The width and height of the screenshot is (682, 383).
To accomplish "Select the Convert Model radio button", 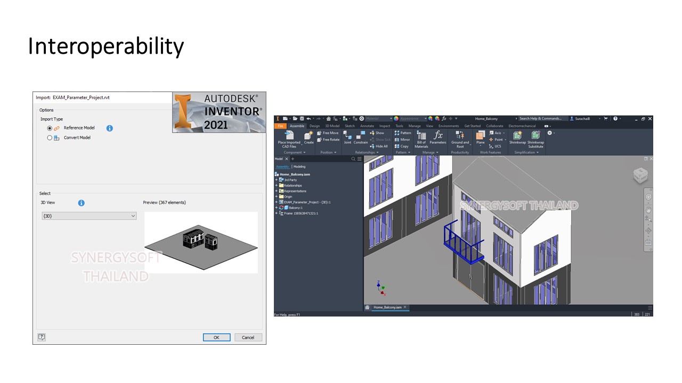I will pos(50,138).
